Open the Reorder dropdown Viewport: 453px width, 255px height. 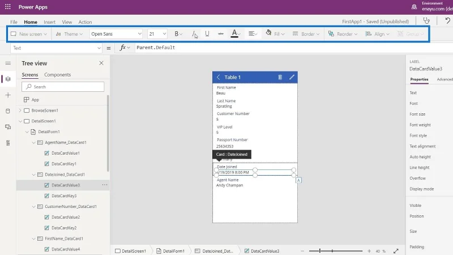pos(343,34)
